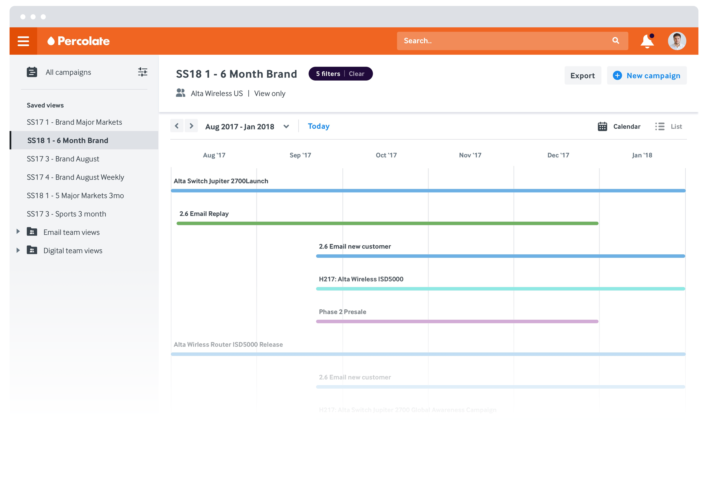Image resolution: width=707 pixels, height=485 pixels.
Task: Click the Percolate logo
Action: click(x=79, y=41)
